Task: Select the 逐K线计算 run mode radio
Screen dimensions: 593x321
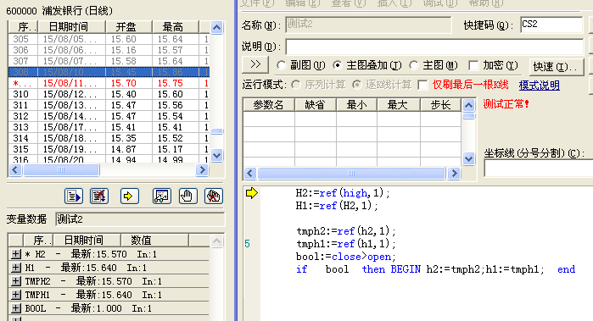Action: [356, 85]
